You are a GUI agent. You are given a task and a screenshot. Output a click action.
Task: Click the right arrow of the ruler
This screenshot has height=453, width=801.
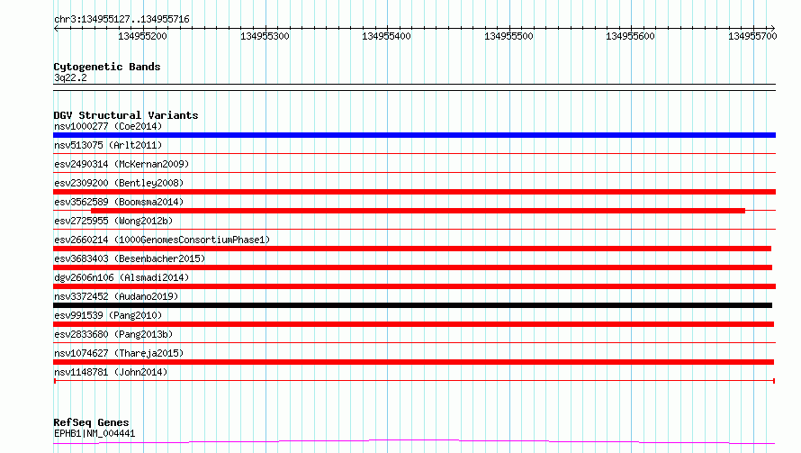coord(772,28)
